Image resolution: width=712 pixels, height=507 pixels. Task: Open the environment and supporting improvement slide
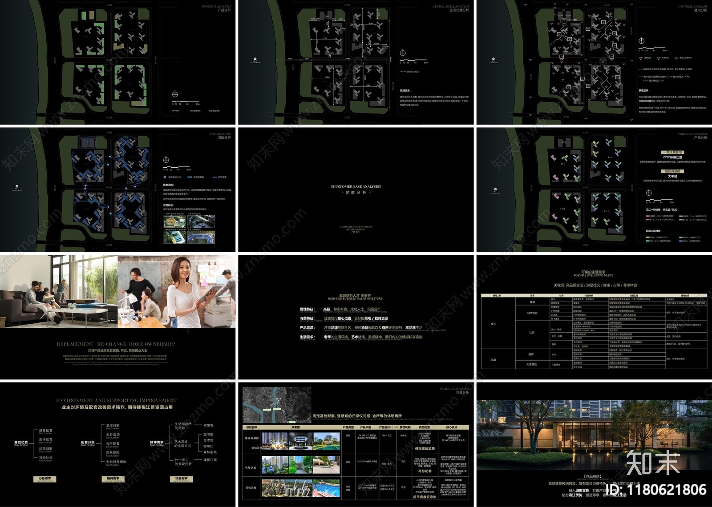tap(117, 445)
